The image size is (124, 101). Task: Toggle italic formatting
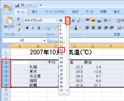(x=33, y=28)
